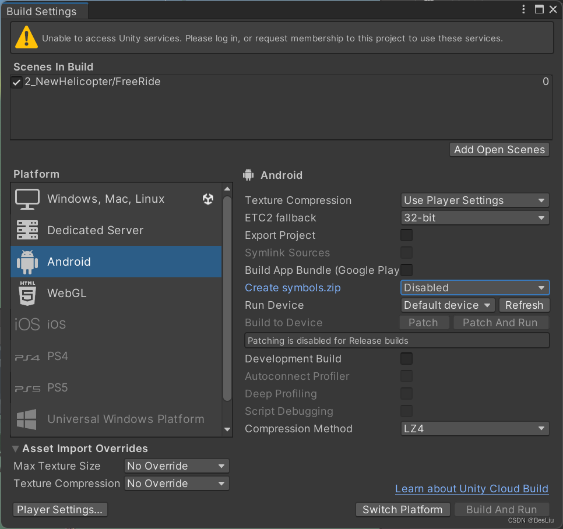The image size is (563, 529).
Task: Click the Patch And Run button
Action: [501, 323]
